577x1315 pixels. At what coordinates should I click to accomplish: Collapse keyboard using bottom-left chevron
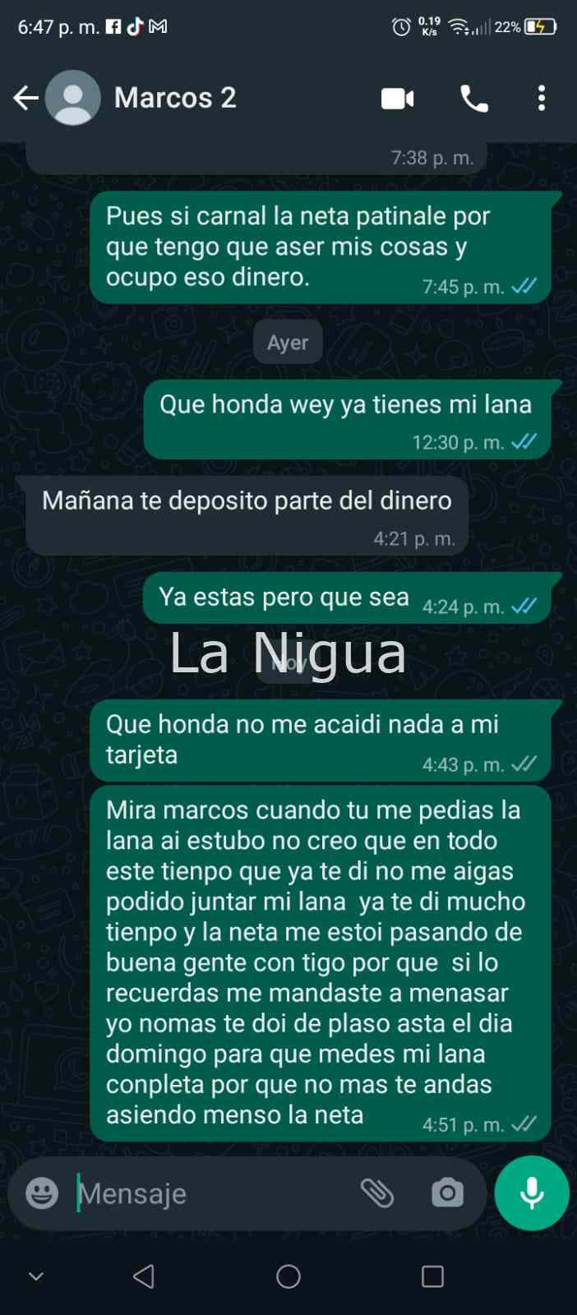click(x=36, y=1276)
